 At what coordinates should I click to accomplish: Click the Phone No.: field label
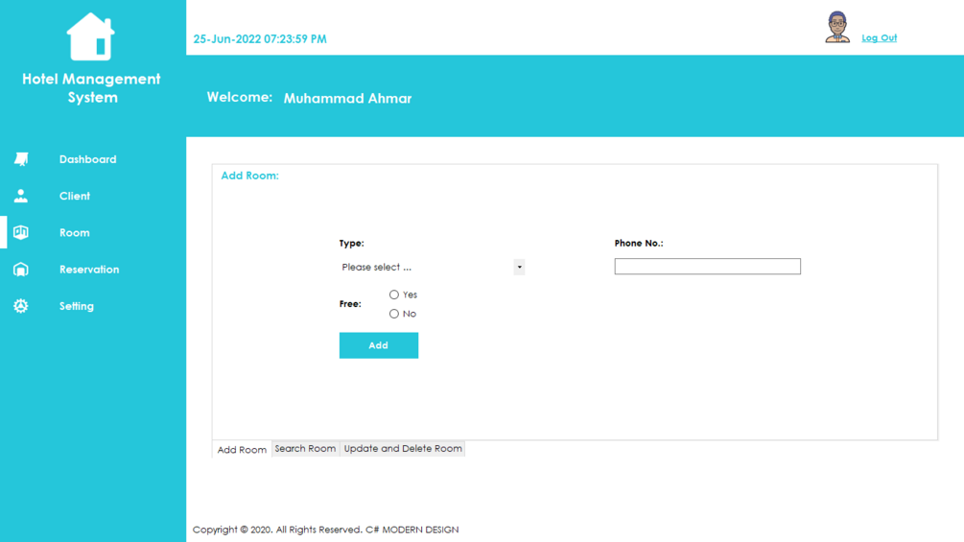(639, 244)
